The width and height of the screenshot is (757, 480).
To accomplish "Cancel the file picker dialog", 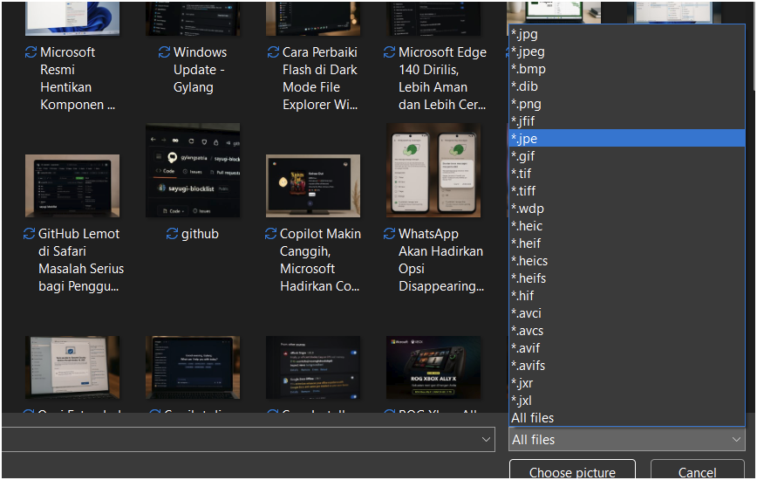I will click(697, 470).
